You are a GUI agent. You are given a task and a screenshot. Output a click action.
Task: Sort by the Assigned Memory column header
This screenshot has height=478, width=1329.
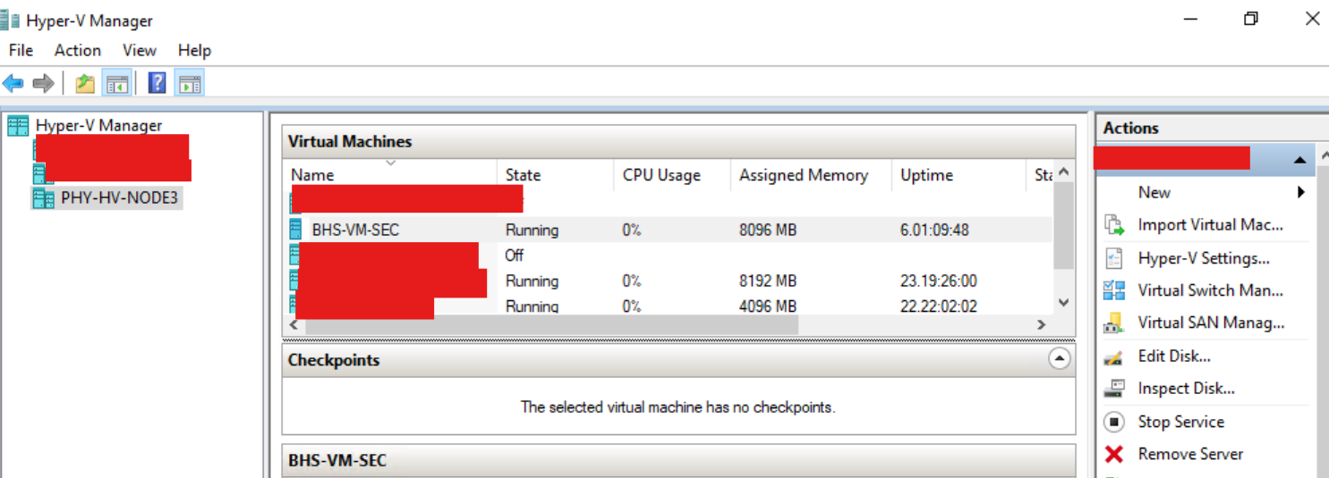tap(811, 175)
